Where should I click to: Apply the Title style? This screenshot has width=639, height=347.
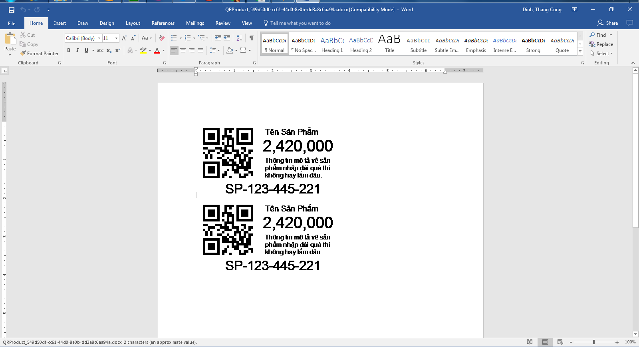point(390,44)
